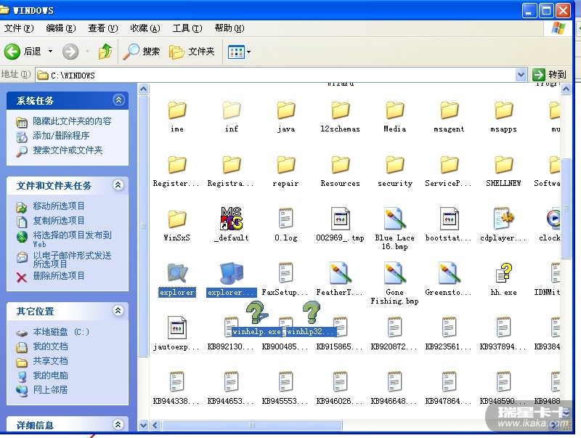The width and height of the screenshot is (581, 438).
Task: Select the Media folder icon
Action: click(394, 110)
